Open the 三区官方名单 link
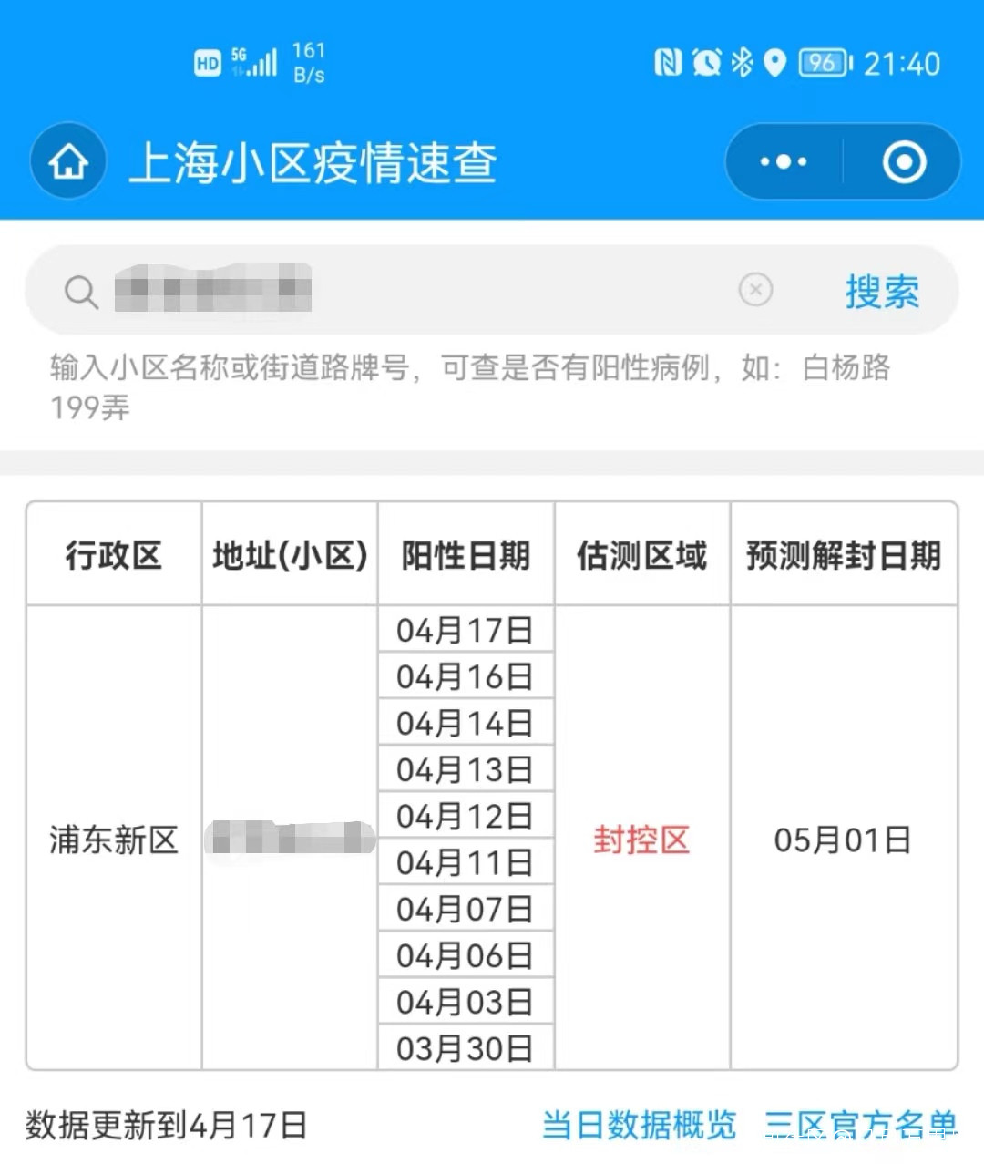The height and width of the screenshot is (1164, 984). [x=860, y=1125]
